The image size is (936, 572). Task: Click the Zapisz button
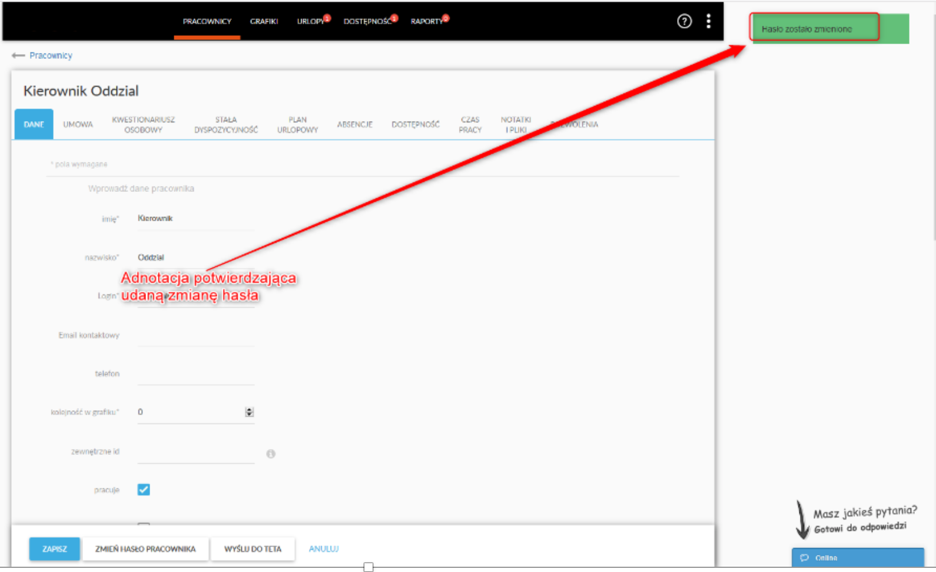pos(54,549)
